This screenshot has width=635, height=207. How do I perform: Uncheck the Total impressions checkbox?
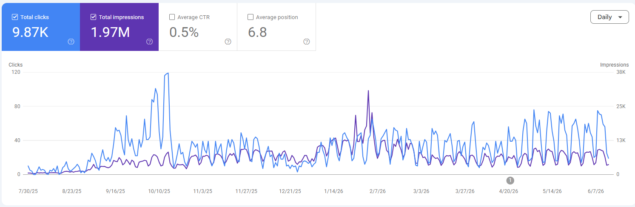tap(94, 17)
